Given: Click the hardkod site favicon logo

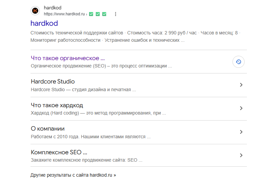Looking at the screenshot, I should [35, 11].
